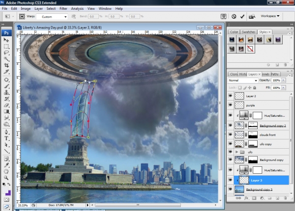Open the Styles panel flyout menu
Image resolution: width=295 pixels, height=211 pixels.
click(x=291, y=33)
